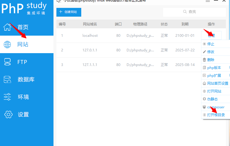The image size is (230, 146).
Task: Go to the FTP section
Action: pyautogui.click(x=27, y=62)
